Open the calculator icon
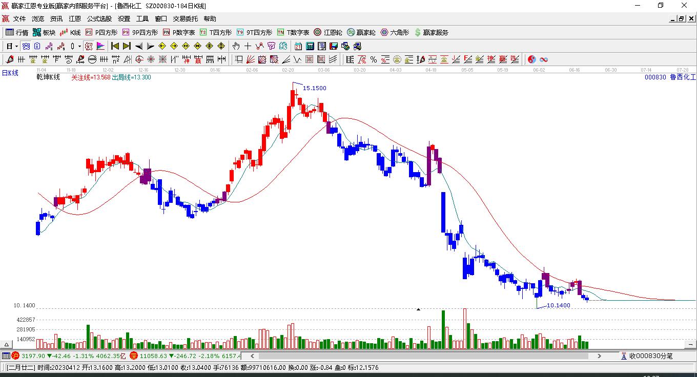 coord(310,46)
